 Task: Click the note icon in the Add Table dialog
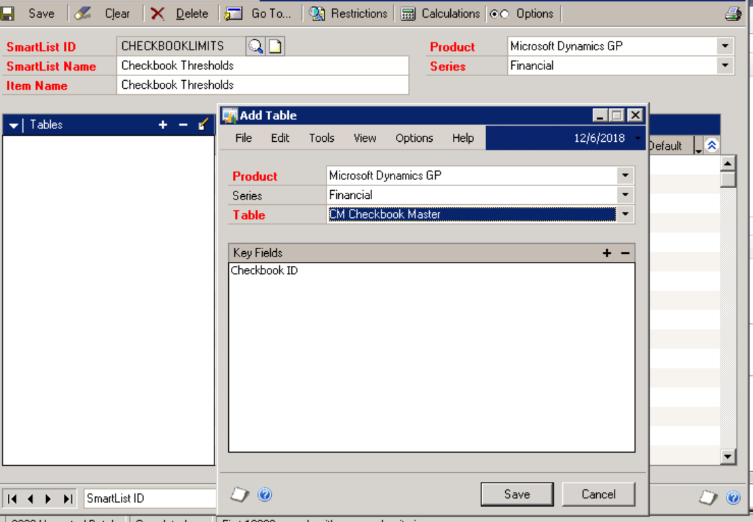pos(240,494)
